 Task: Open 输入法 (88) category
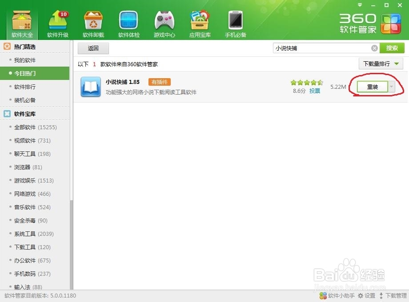[x=28, y=286]
